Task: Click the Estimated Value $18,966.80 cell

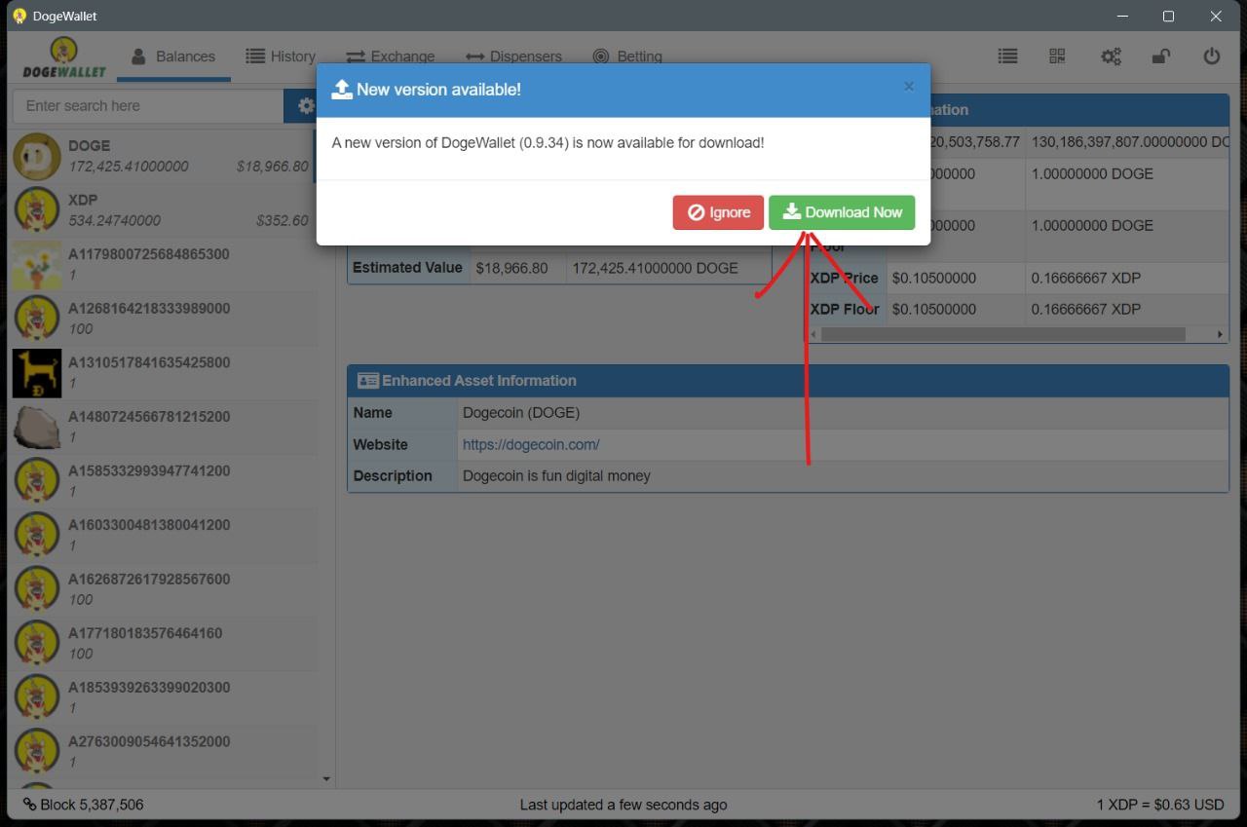Action: coord(518,268)
